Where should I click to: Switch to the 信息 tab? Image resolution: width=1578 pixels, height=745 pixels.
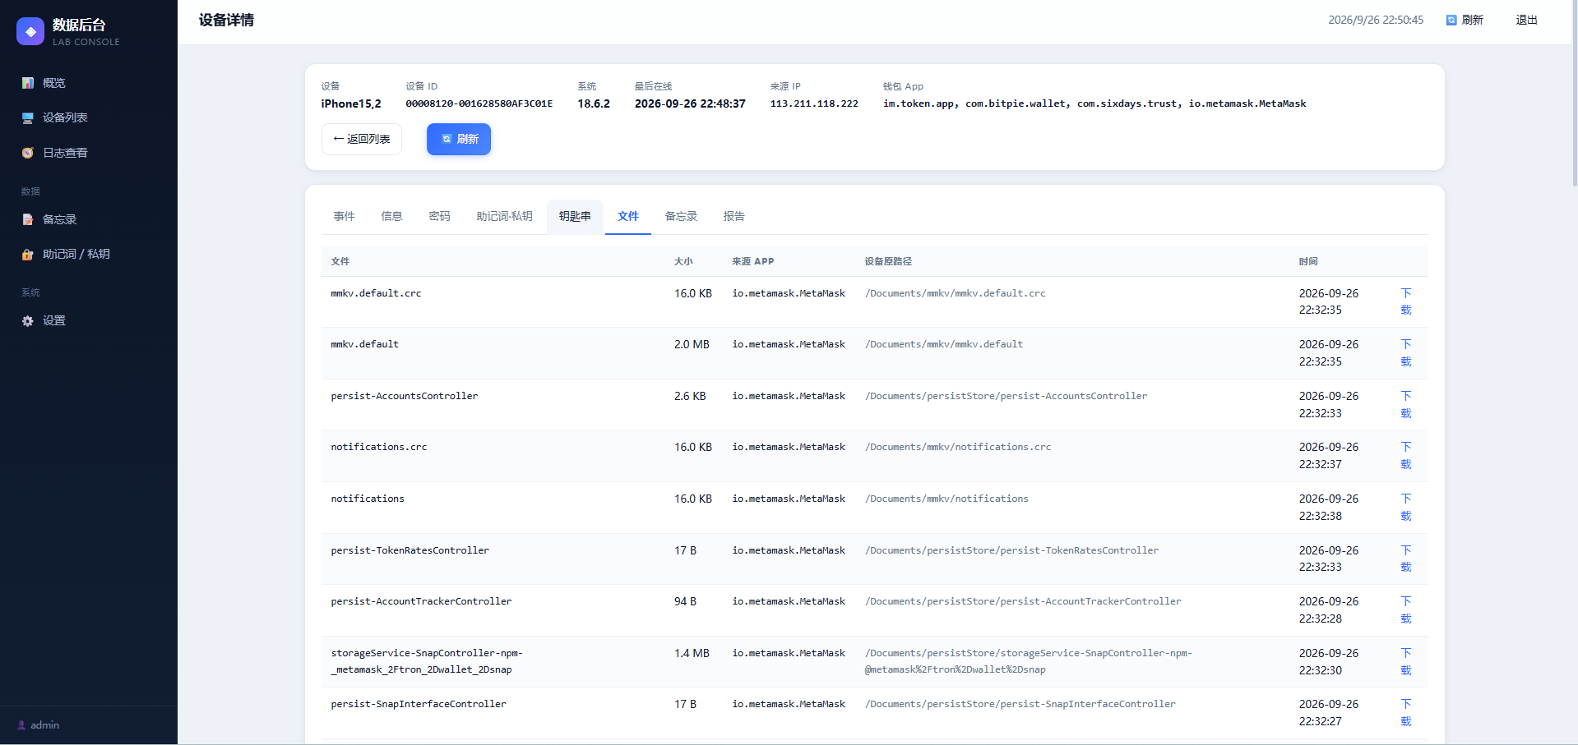pos(392,216)
